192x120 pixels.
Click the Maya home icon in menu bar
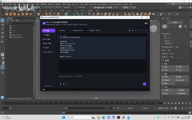point(2,4)
